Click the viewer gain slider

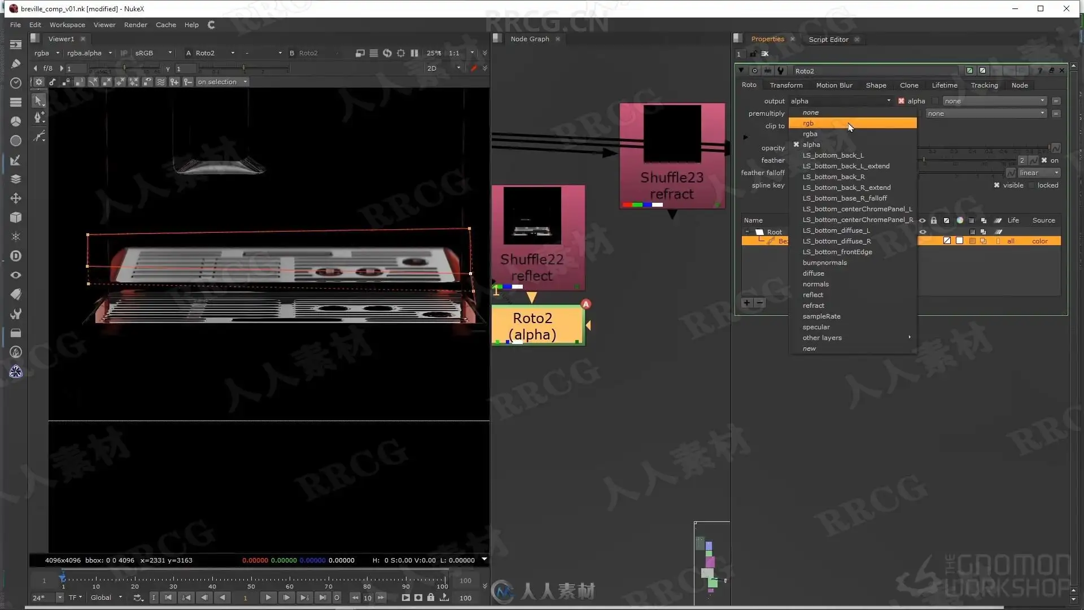tap(124, 68)
